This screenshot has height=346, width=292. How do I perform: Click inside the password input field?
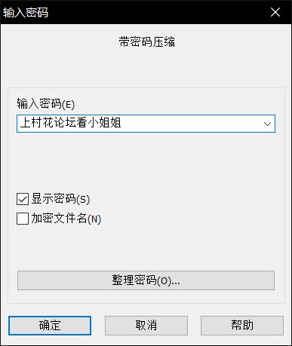pos(146,124)
